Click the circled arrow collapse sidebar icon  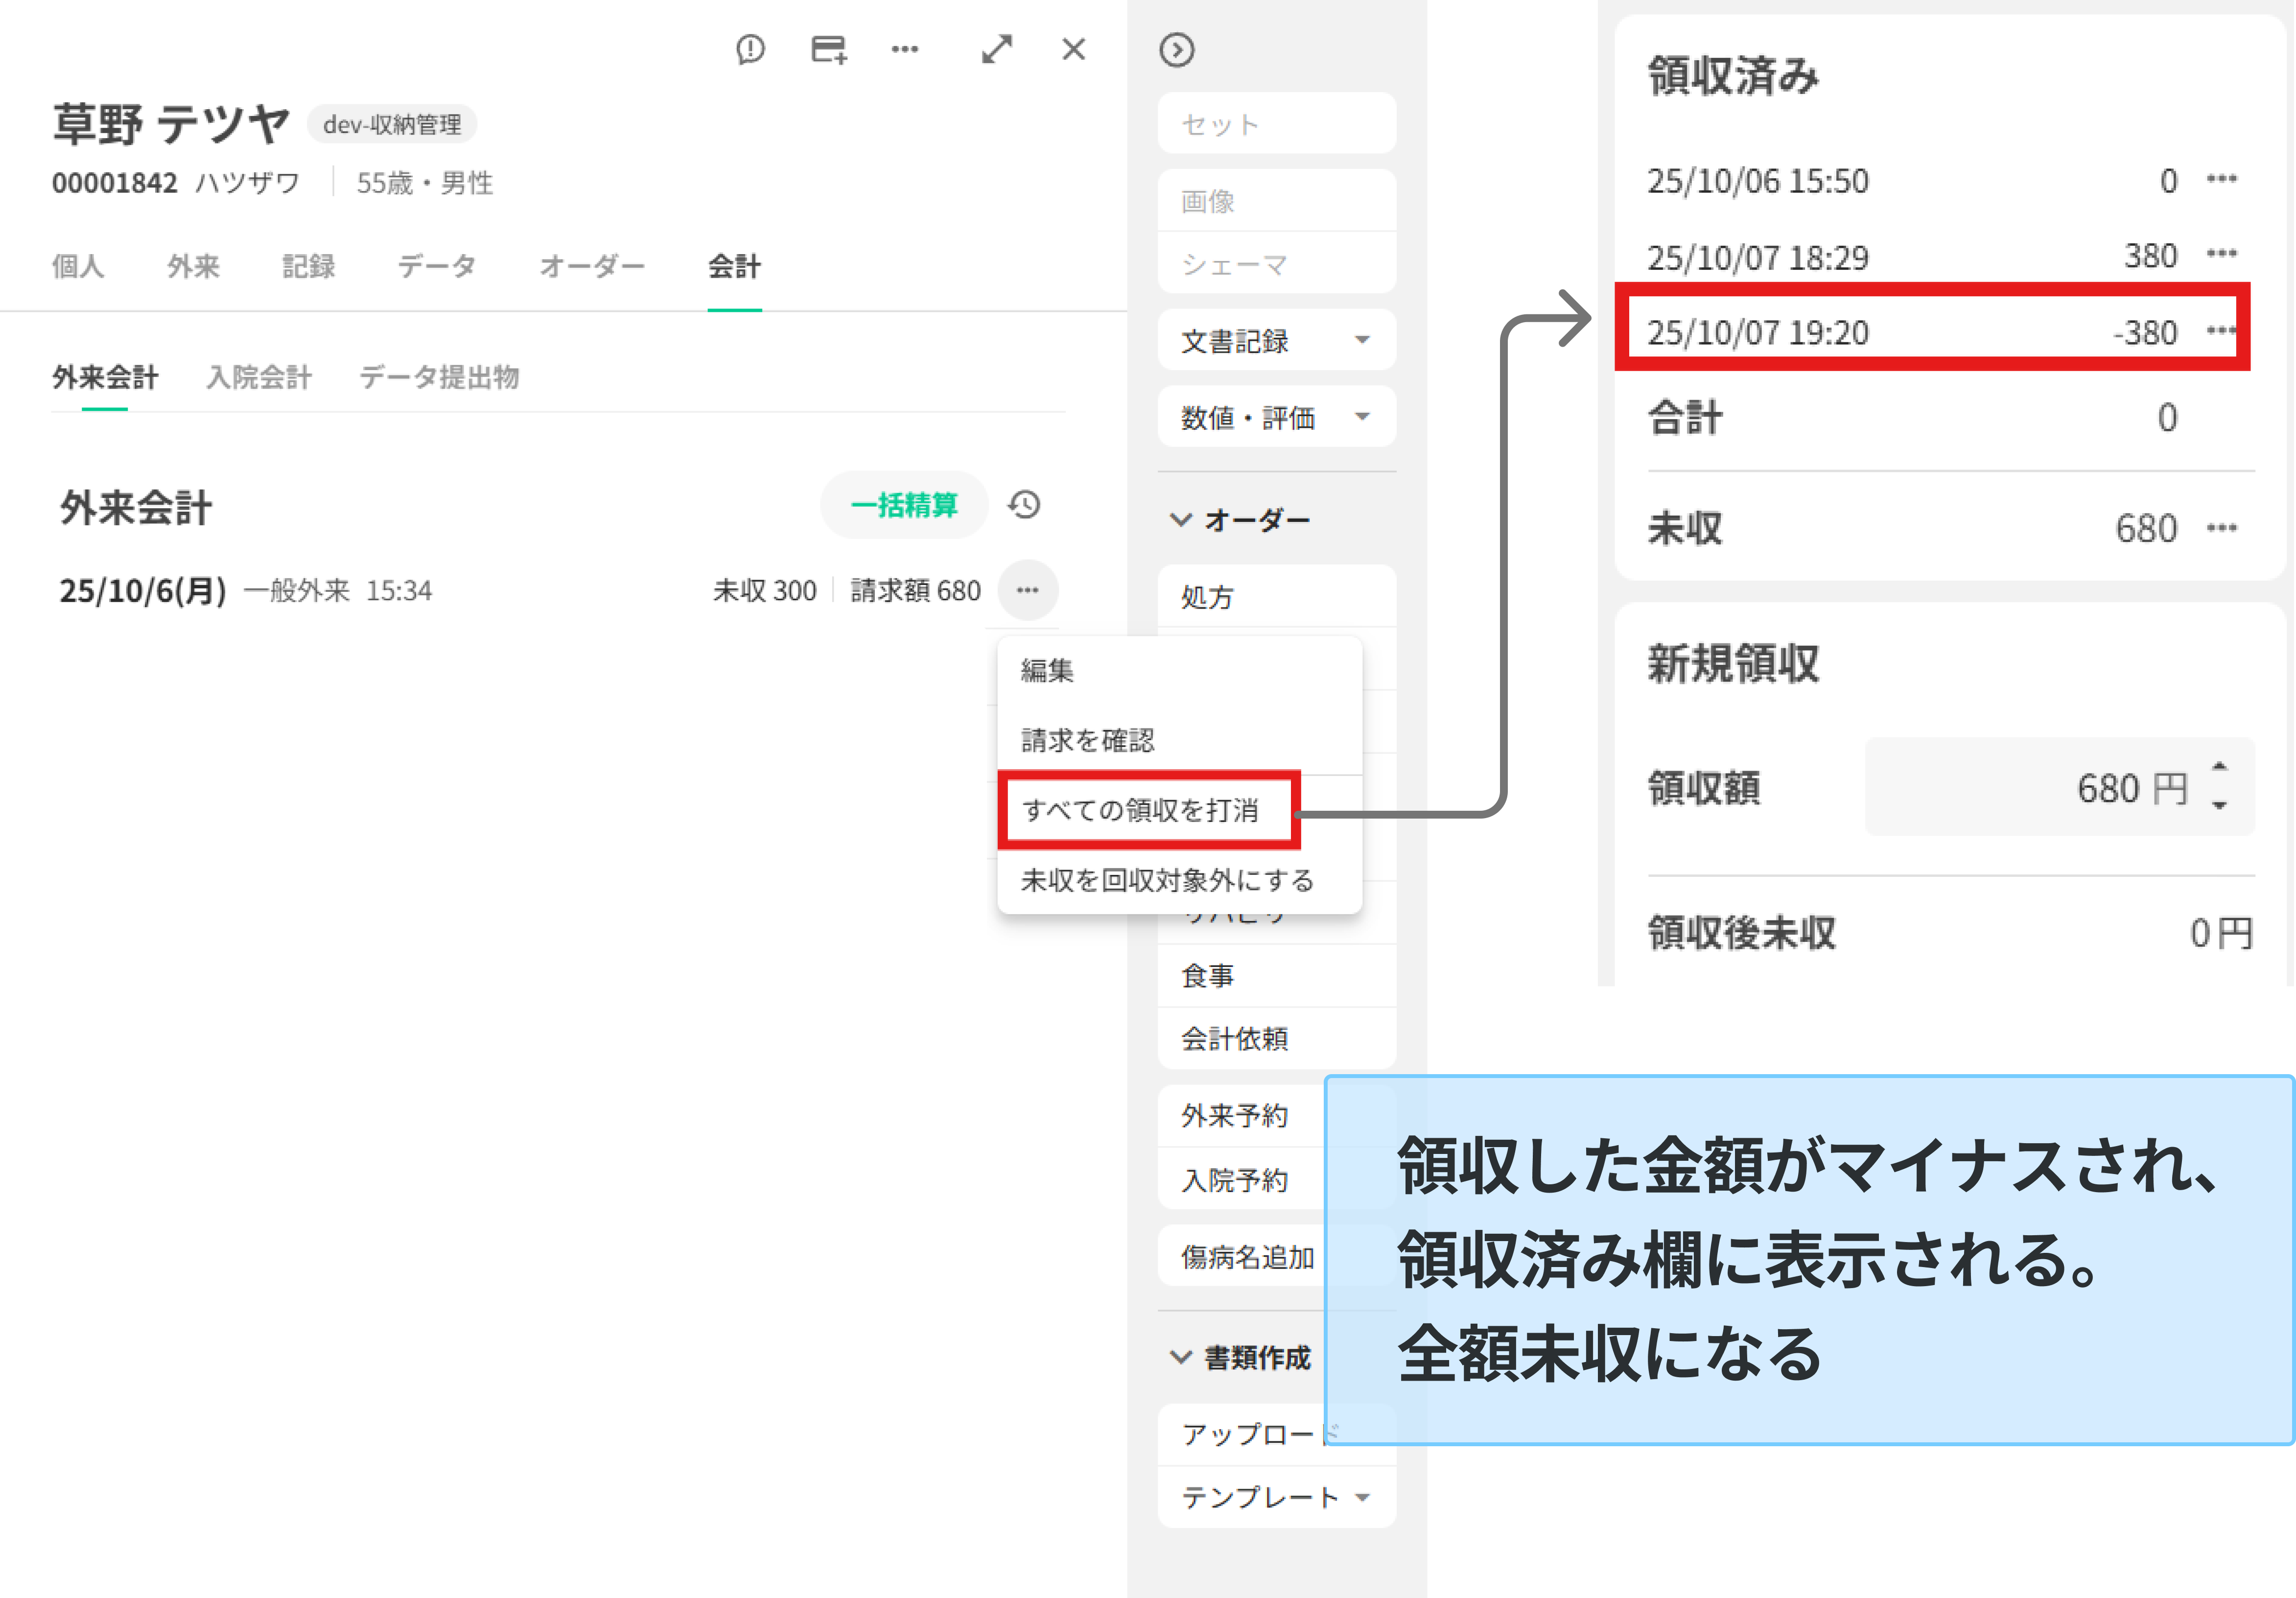point(1176,50)
